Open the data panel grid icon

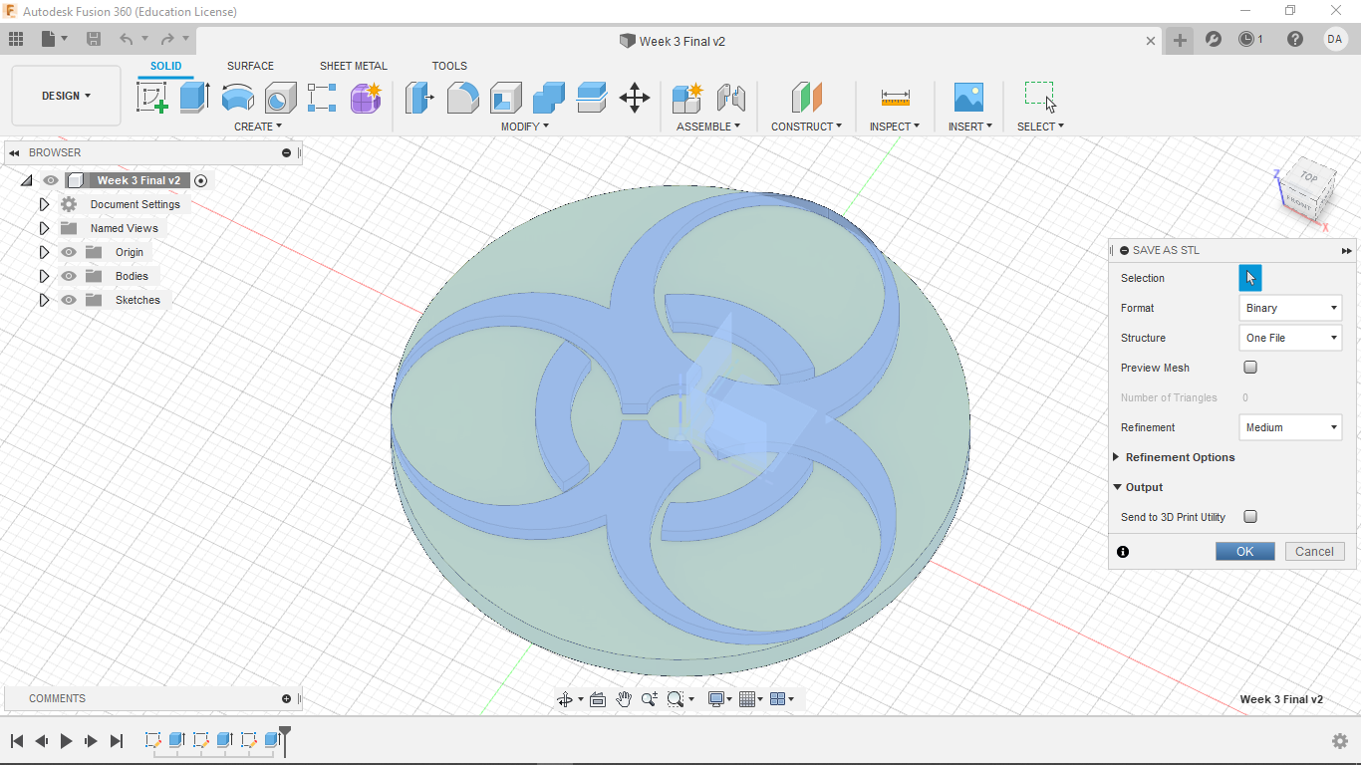coord(16,39)
